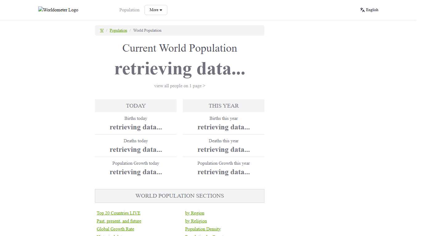Click the TODAY section header
This screenshot has height=236, width=421.
coord(136,105)
